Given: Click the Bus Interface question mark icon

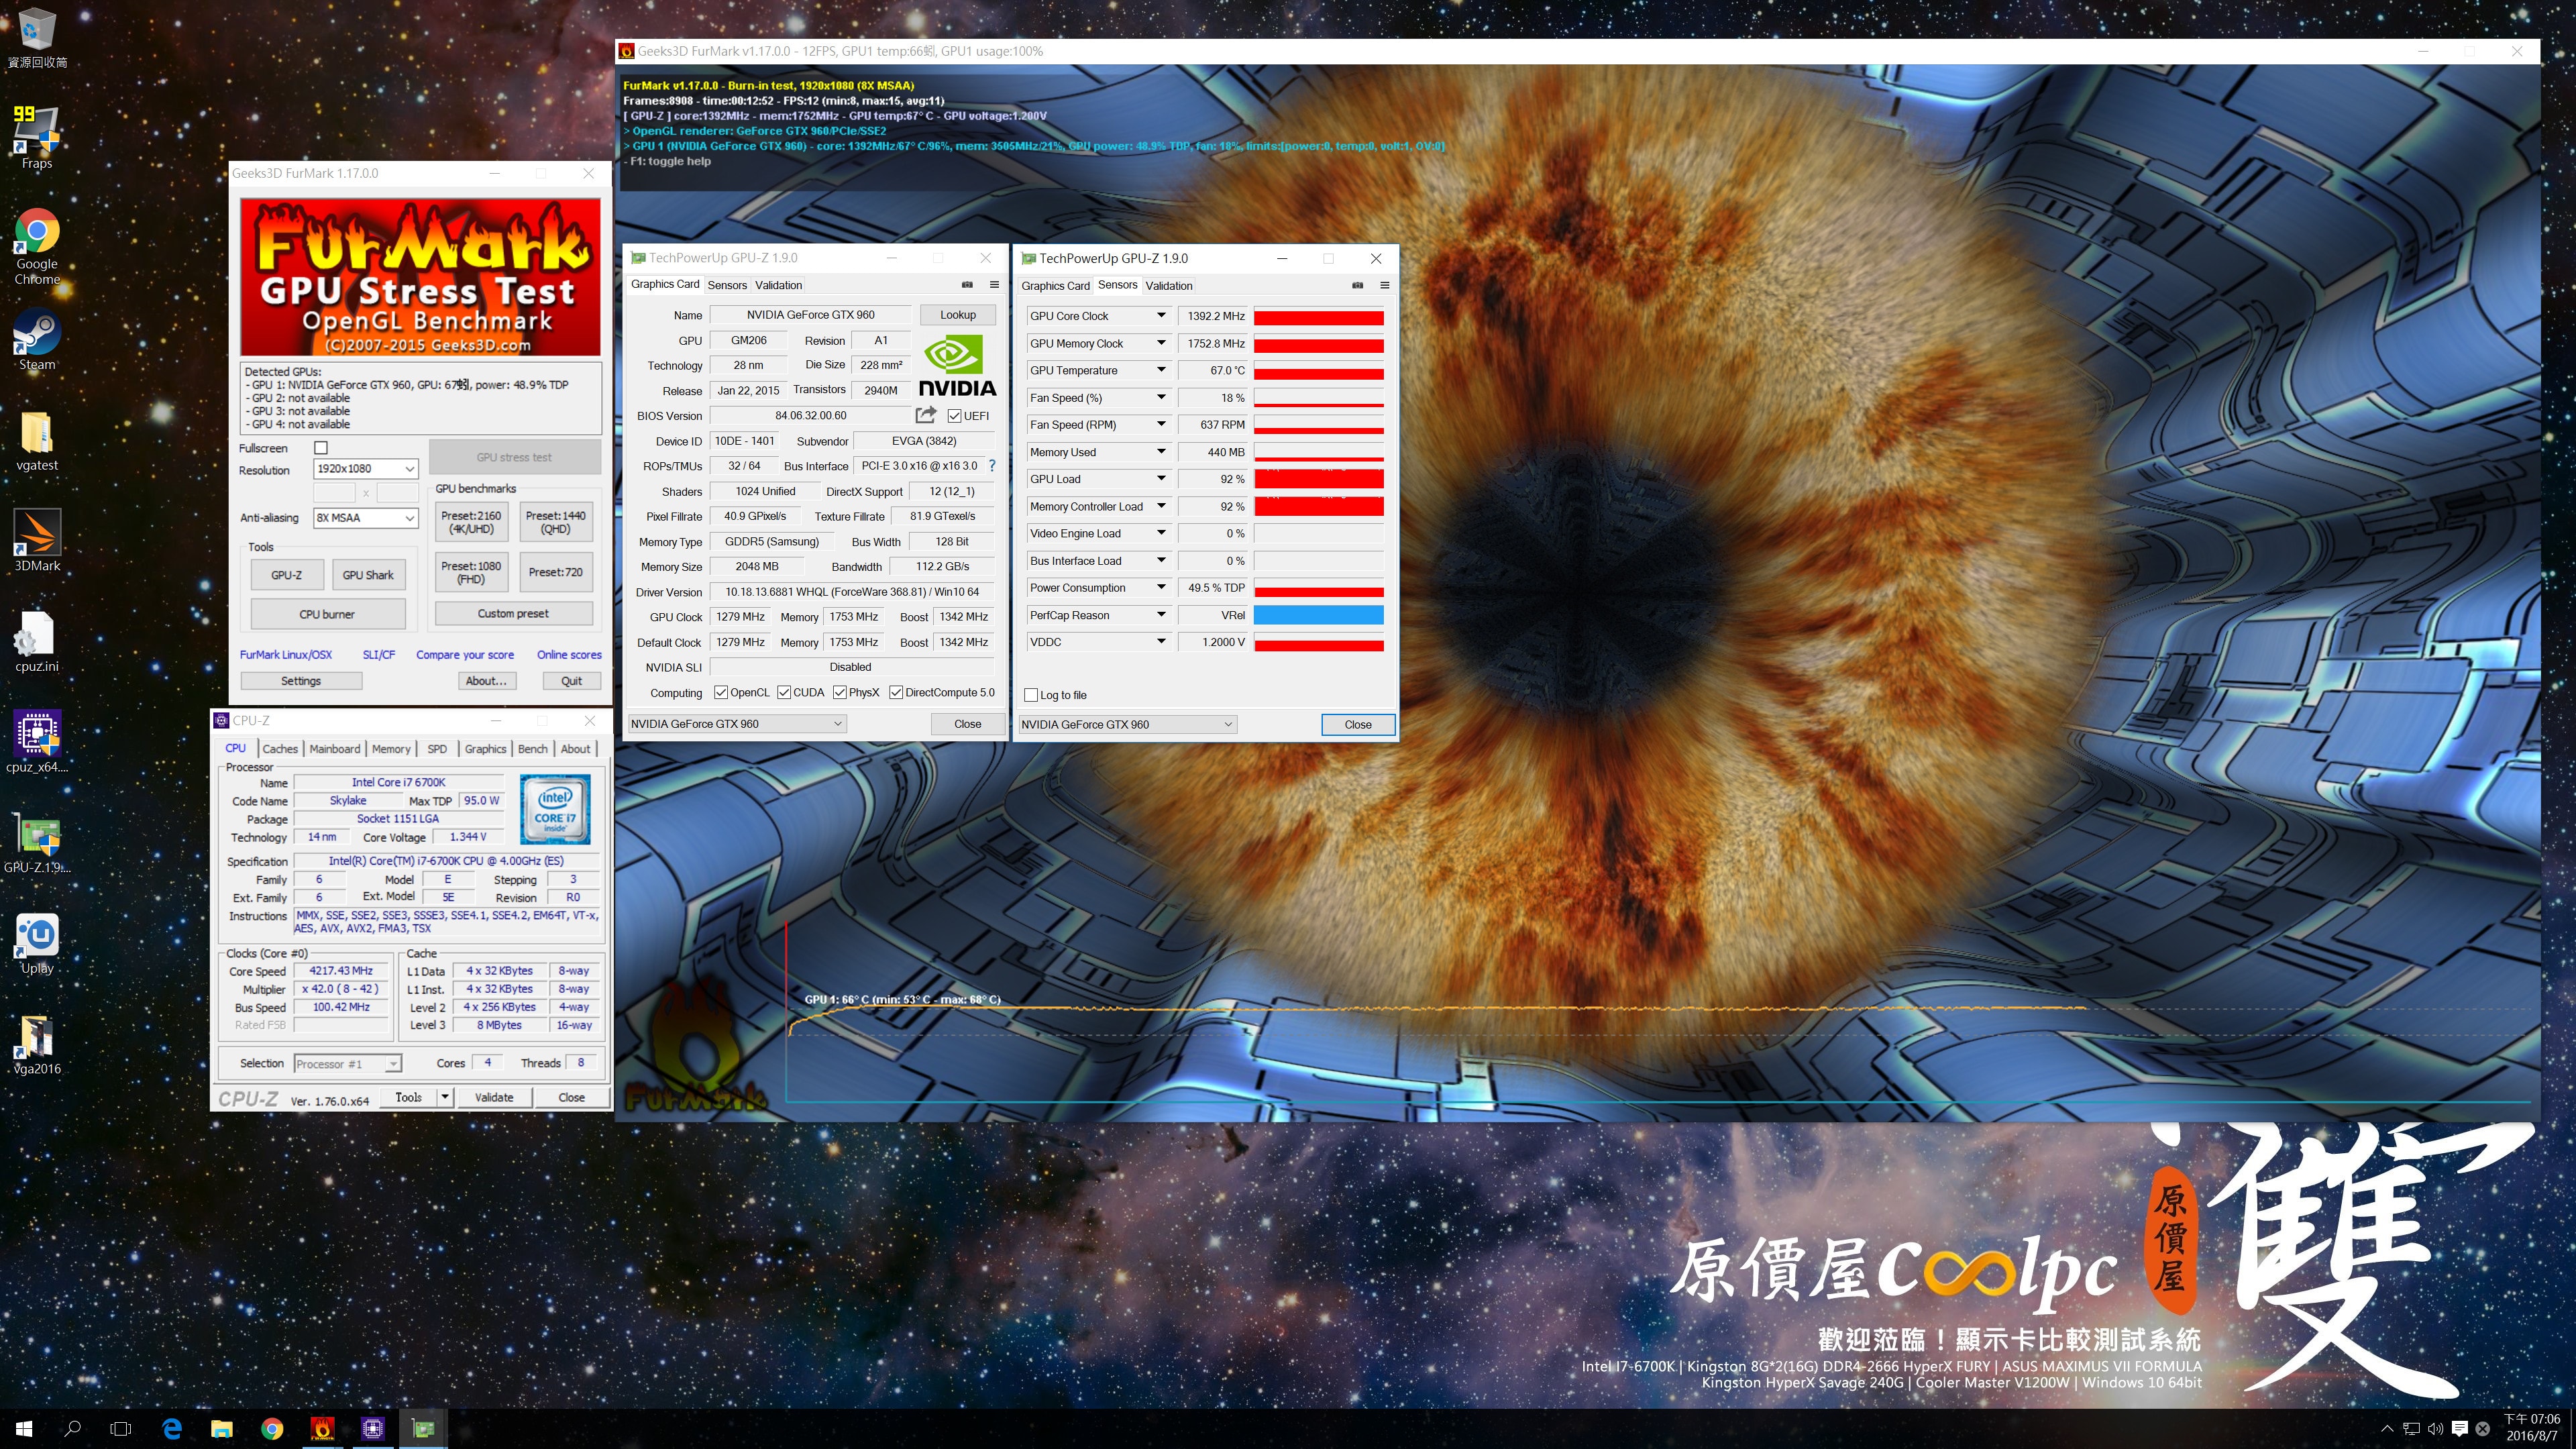Looking at the screenshot, I should (992, 466).
